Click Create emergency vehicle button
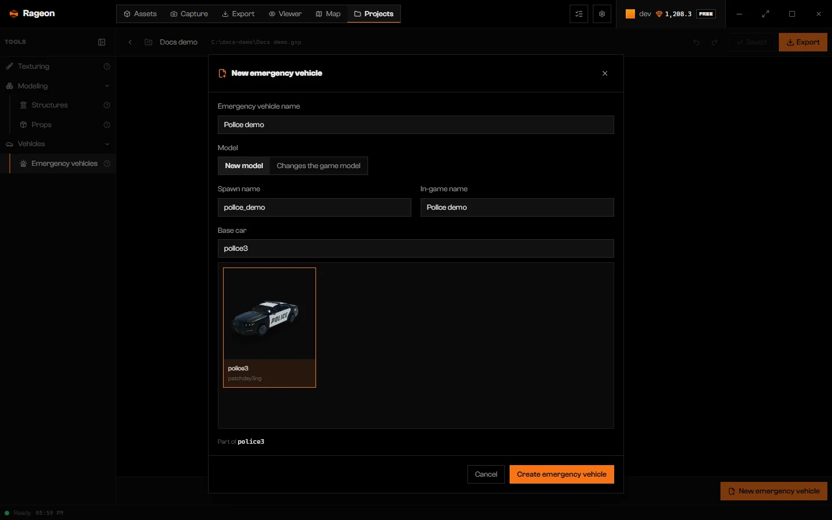The height and width of the screenshot is (520, 832). (562, 474)
